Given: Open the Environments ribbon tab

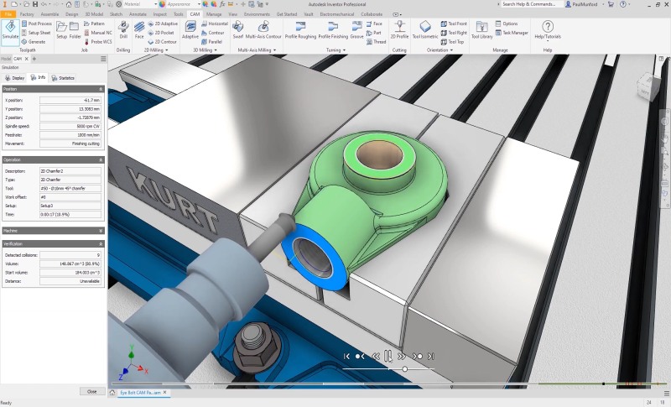Looking at the screenshot, I should tap(257, 14).
